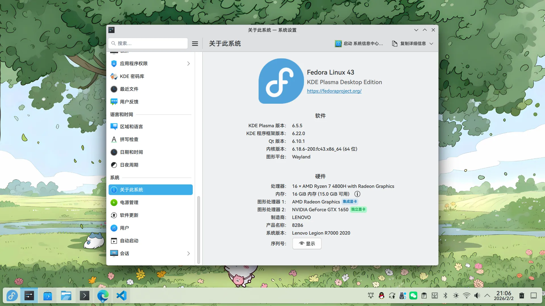Image resolution: width=545 pixels, height=306 pixels.
Task: Show the serial number with 显示 button
Action: [307, 243]
